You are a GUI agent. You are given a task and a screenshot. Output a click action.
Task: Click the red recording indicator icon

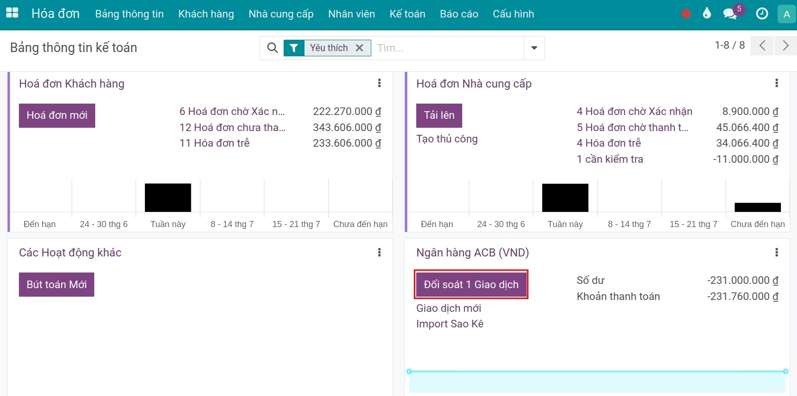coord(685,14)
